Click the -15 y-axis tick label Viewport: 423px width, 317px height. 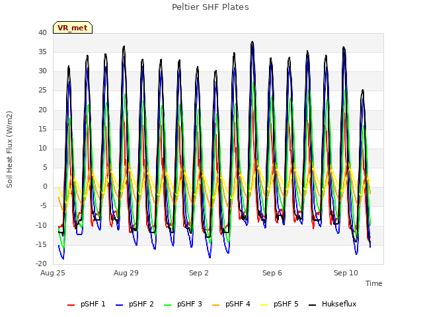(x=42, y=244)
